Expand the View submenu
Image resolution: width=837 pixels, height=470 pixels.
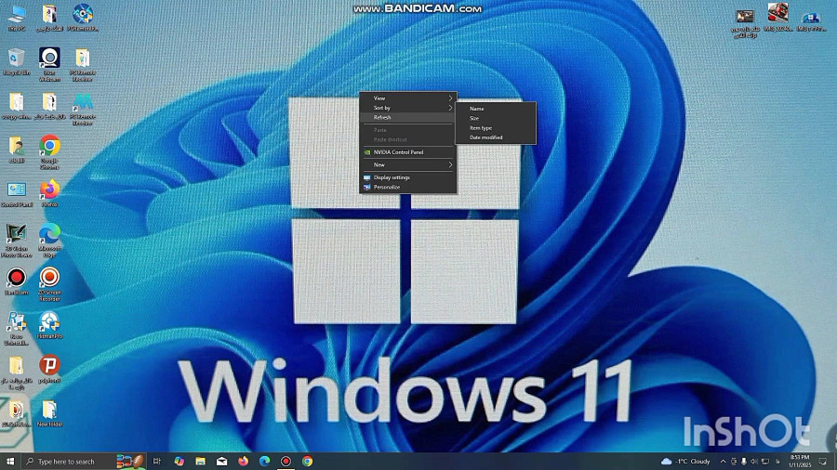coord(408,98)
